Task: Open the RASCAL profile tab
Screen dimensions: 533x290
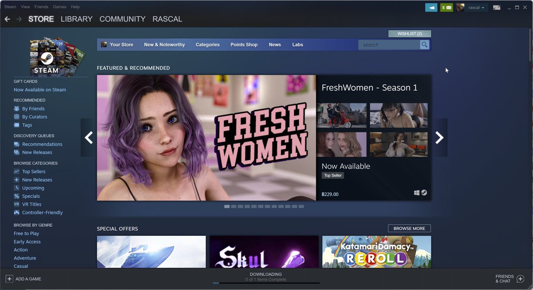Action: click(x=167, y=19)
